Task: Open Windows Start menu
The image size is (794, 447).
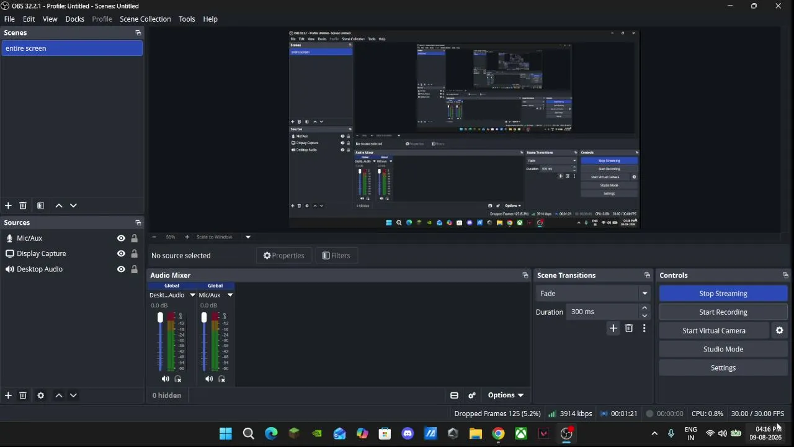Action: click(226, 434)
